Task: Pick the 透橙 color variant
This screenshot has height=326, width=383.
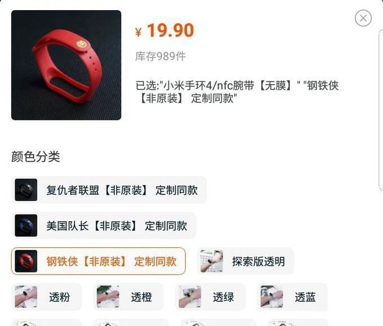Action: pos(128,297)
